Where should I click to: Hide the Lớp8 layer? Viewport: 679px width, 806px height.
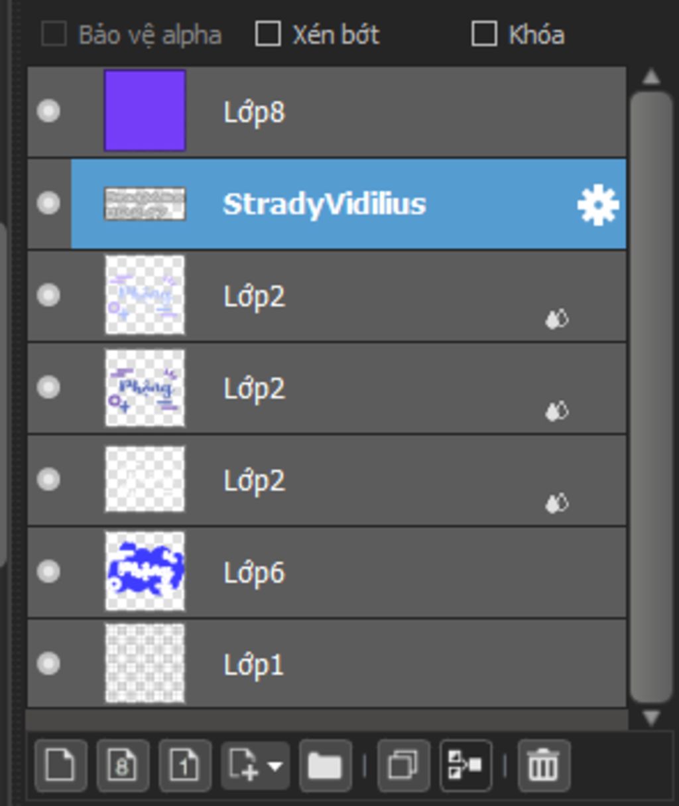(x=48, y=111)
